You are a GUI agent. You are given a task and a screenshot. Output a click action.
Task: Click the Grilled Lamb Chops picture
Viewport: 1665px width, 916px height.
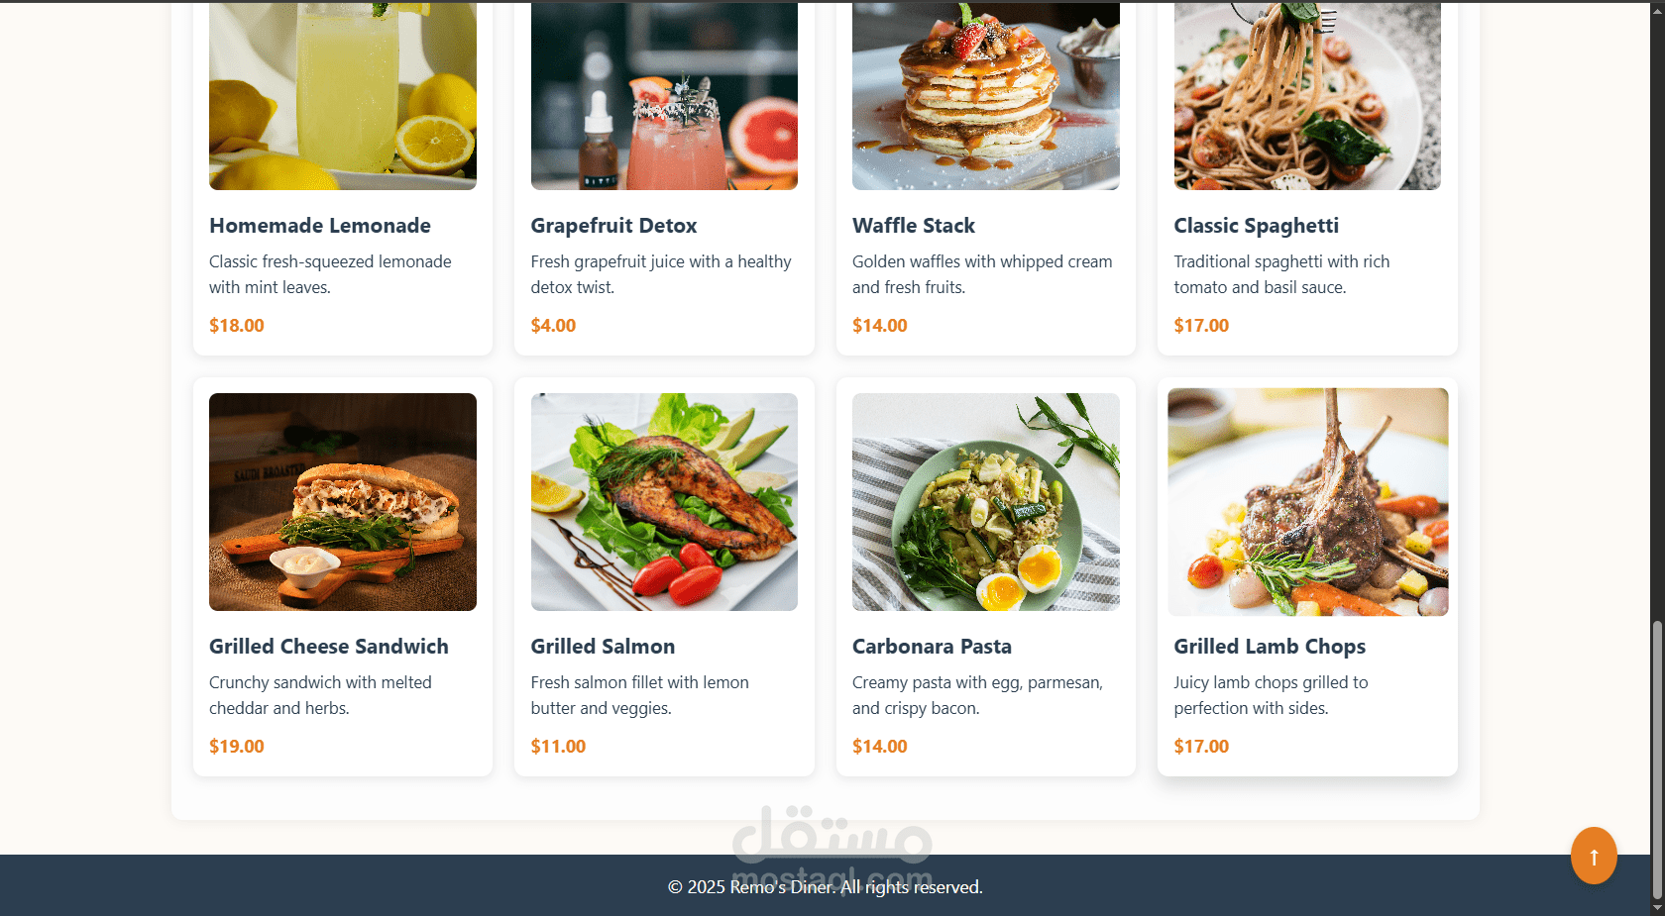[1308, 502]
